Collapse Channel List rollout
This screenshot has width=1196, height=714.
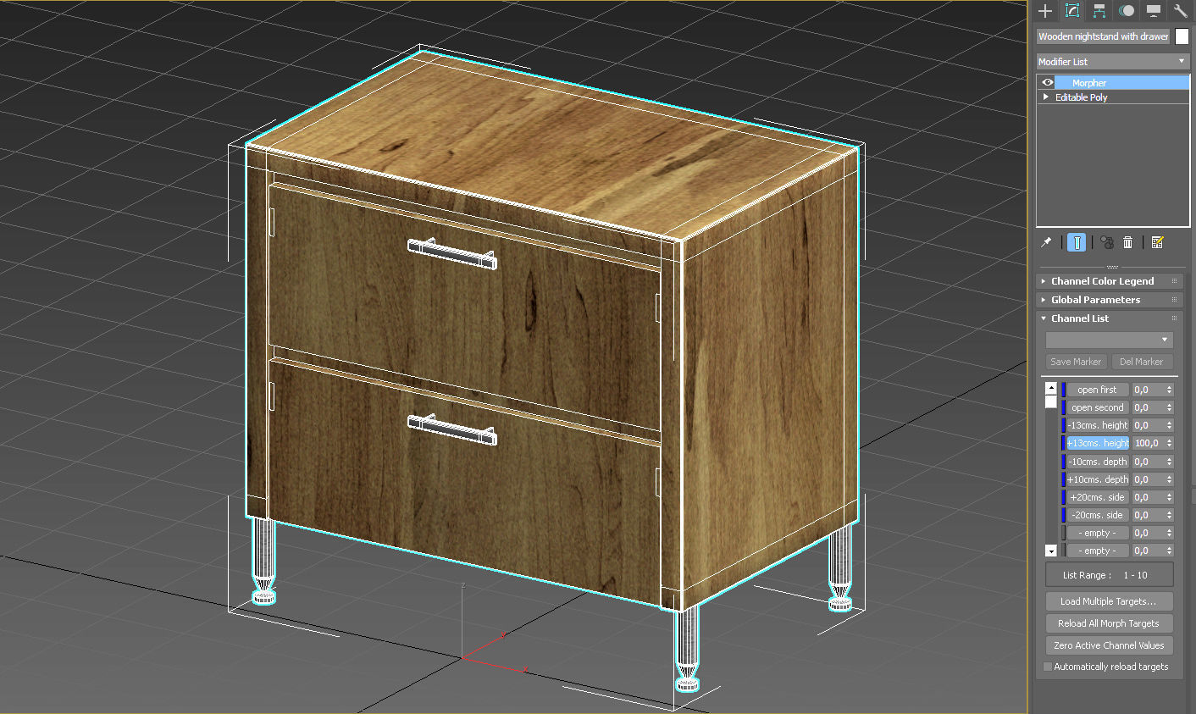pos(1110,318)
